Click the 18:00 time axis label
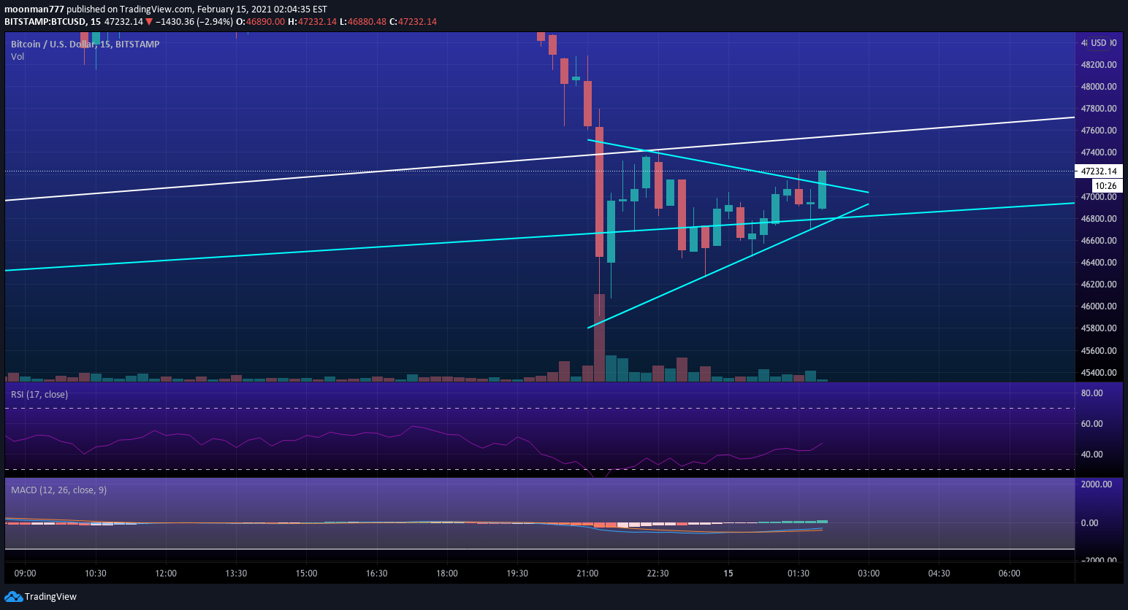This screenshot has width=1128, height=610. (447, 573)
